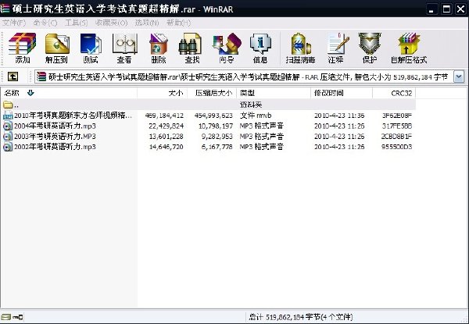Viewport: 469px width, 324px height.
Task: Click packed size 454,993,623
Action: click(x=213, y=116)
